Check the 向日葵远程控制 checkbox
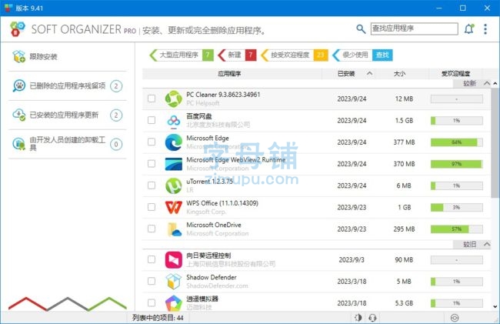Image resolution: width=500 pixels, height=324 pixels. pyautogui.click(x=152, y=259)
